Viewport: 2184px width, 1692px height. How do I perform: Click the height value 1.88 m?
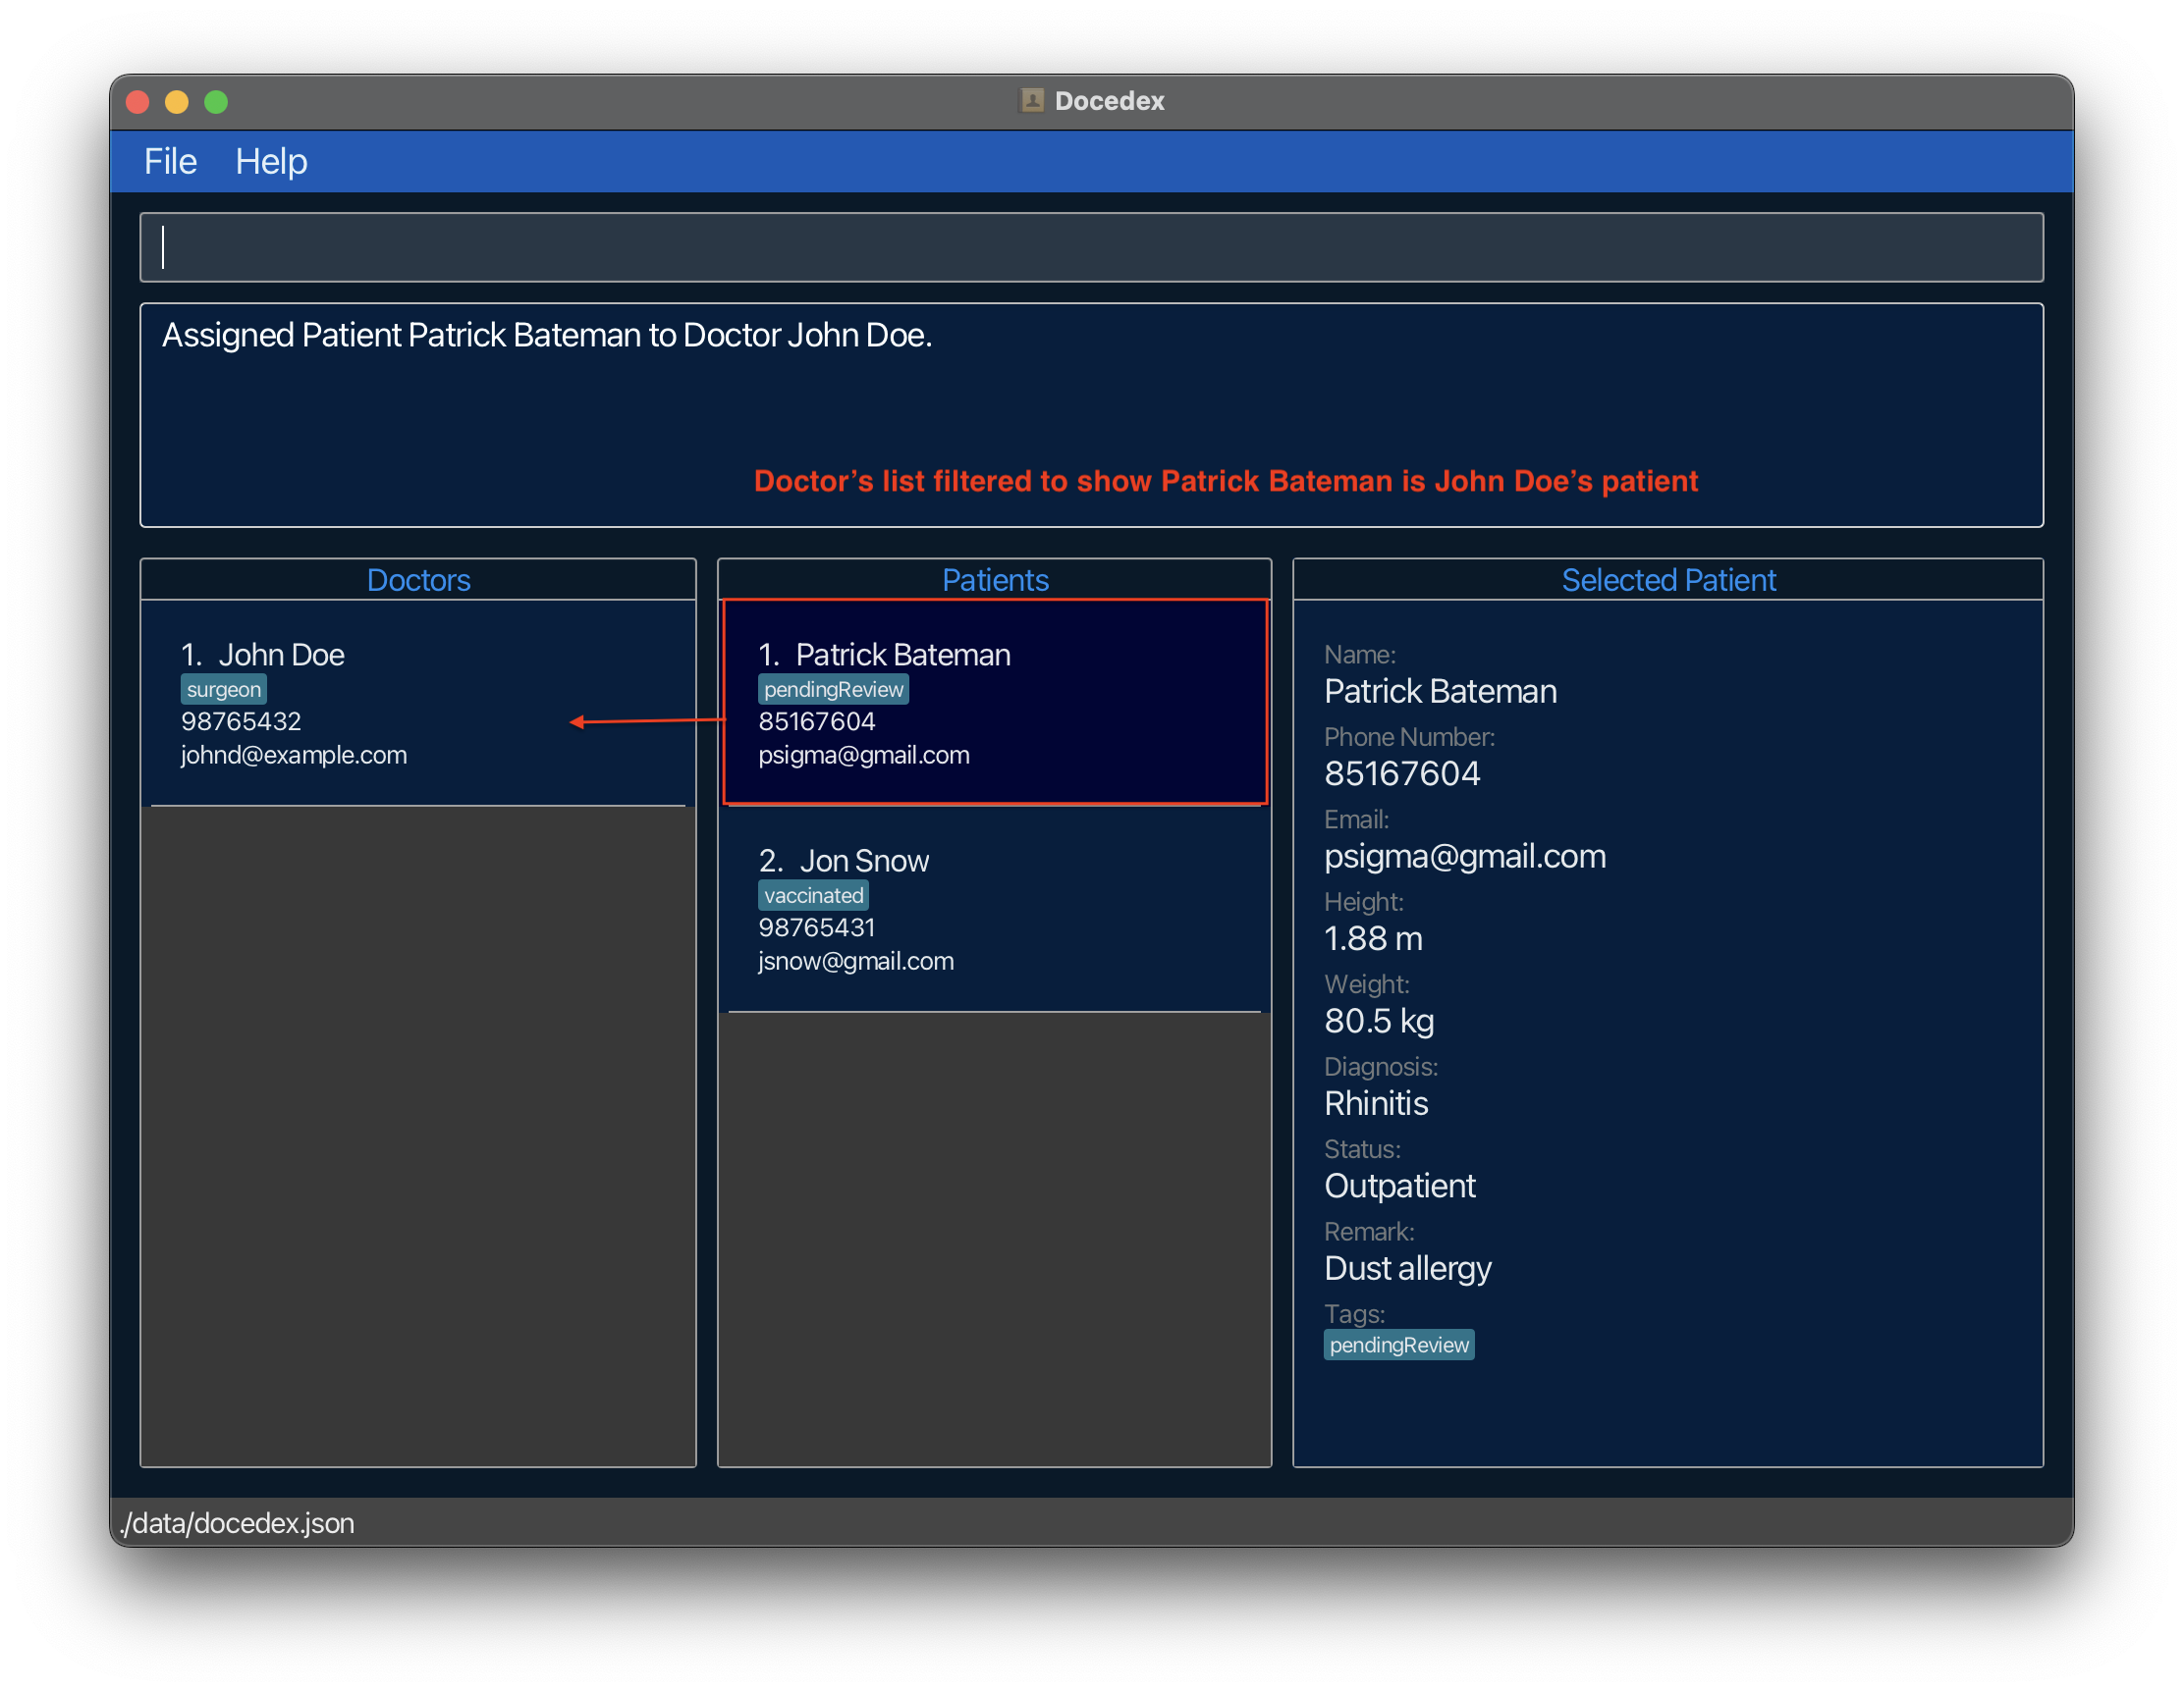pos(1373,938)
